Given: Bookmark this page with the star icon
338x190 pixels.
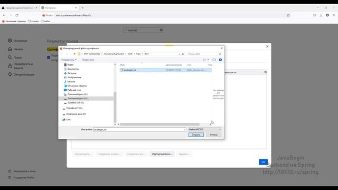Looking at the screenshot, I should point(288,15).
